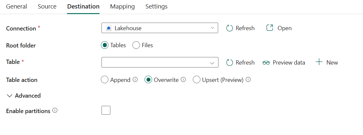Tick the Enable partitions checkbox
Viewport: 363px width, 135px height.
tap(106, 110)
